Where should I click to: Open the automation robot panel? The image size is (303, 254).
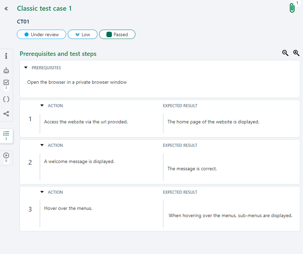6,70
